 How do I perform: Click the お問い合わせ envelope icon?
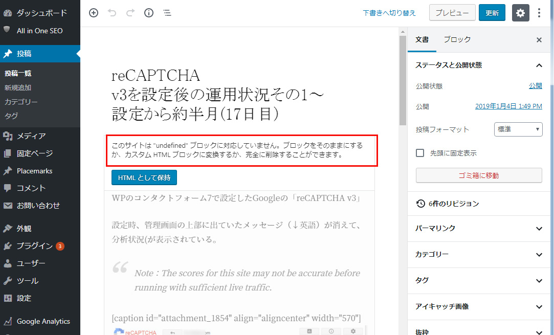[x=8, y=205]
